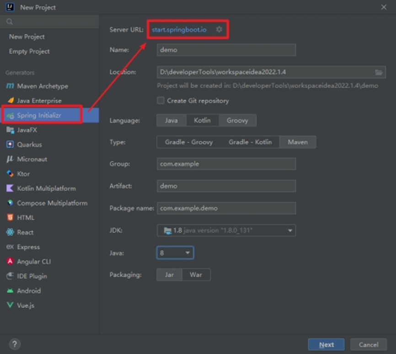
Task: Select Quarkus generator entry
Action: pyautogui.click(x=49, y=145)
